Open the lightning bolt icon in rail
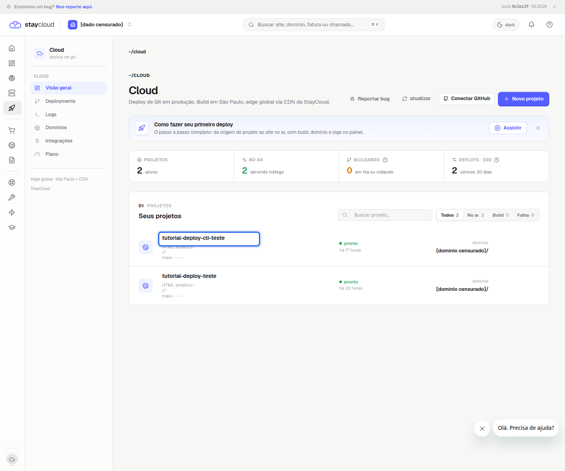565x471 pixels. (12, 212)
